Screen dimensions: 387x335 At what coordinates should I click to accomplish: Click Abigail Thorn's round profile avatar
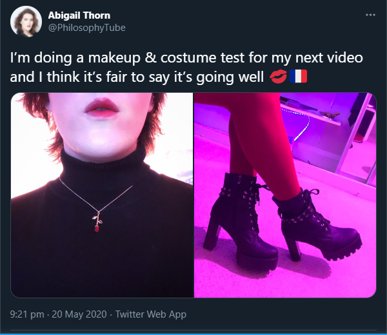click(26, 22)
